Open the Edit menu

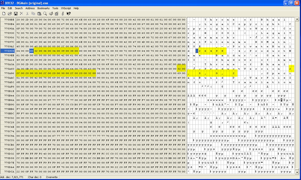tap(10, 8)
